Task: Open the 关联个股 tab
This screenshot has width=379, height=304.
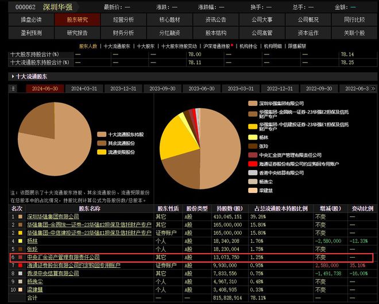Action: coord(354,33)
